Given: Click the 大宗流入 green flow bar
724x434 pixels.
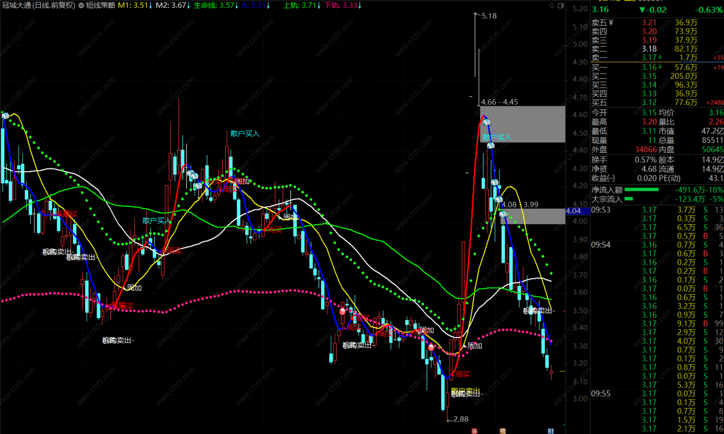Looking at the screenshot, I should click(629, 199).
